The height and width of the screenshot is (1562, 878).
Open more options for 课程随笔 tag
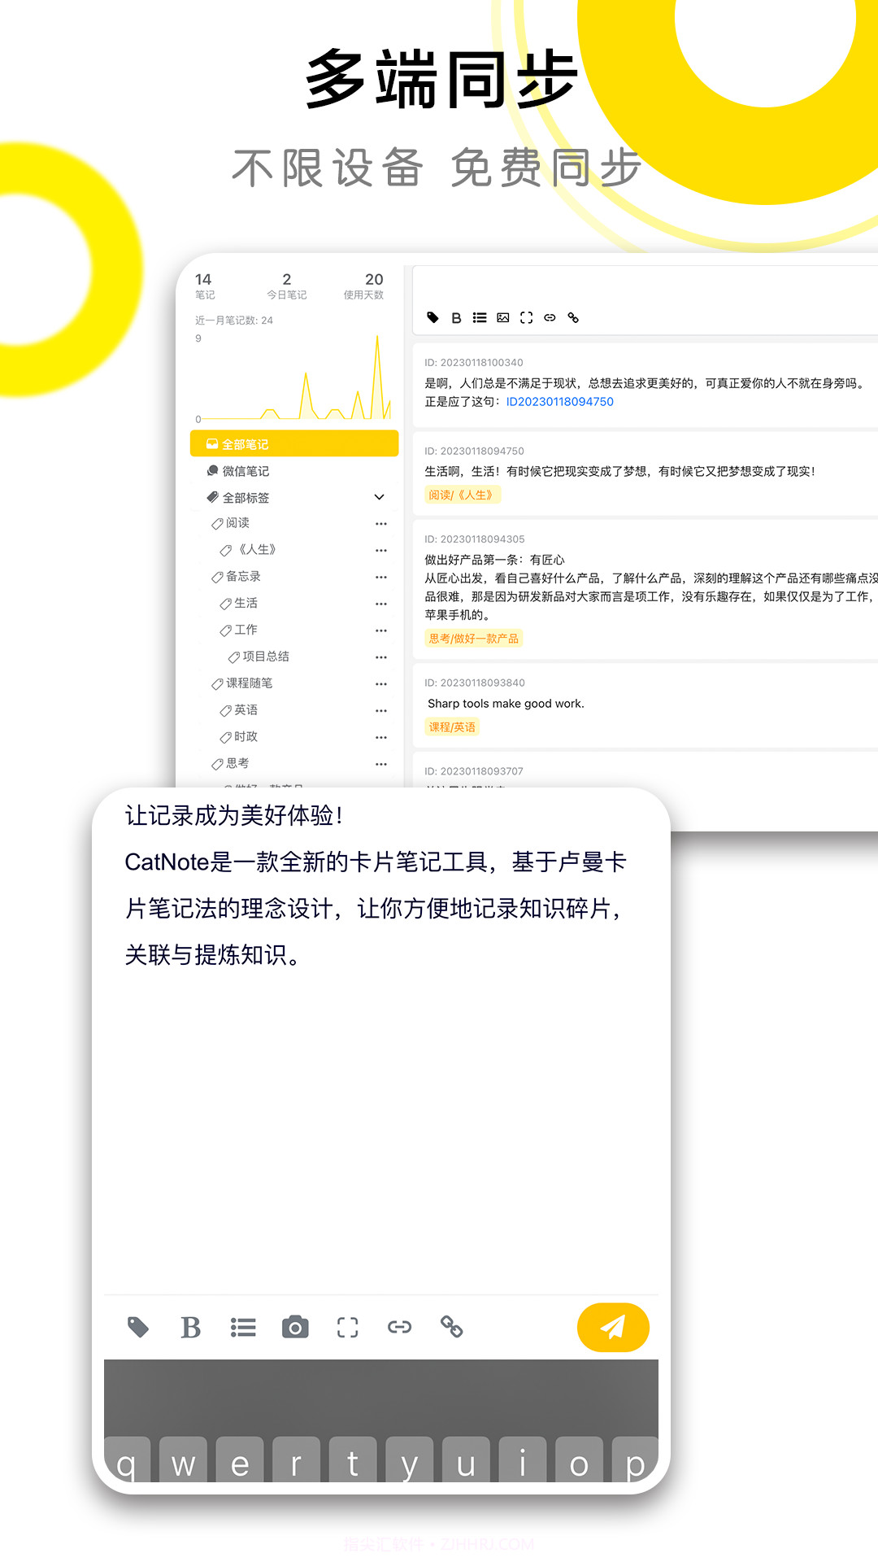pos(381,684)
